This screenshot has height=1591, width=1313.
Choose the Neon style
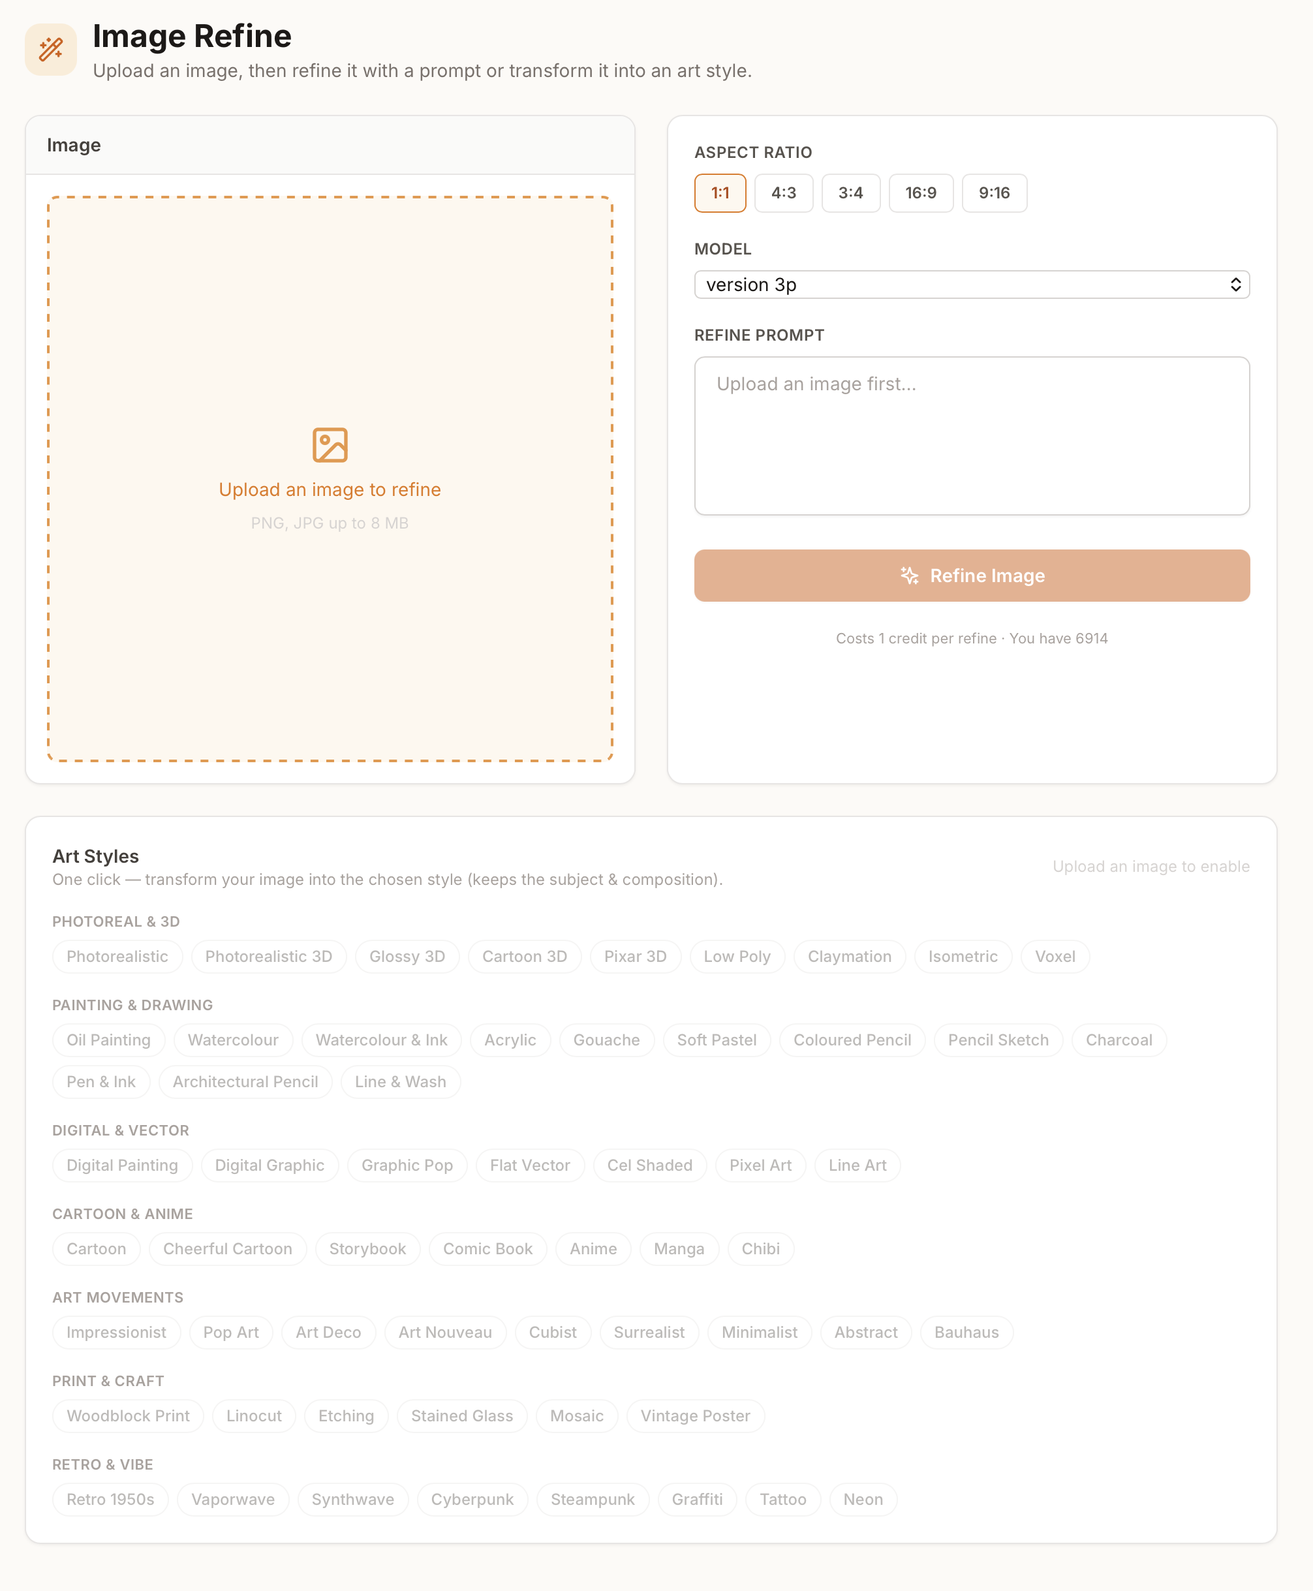[862, 1500]
